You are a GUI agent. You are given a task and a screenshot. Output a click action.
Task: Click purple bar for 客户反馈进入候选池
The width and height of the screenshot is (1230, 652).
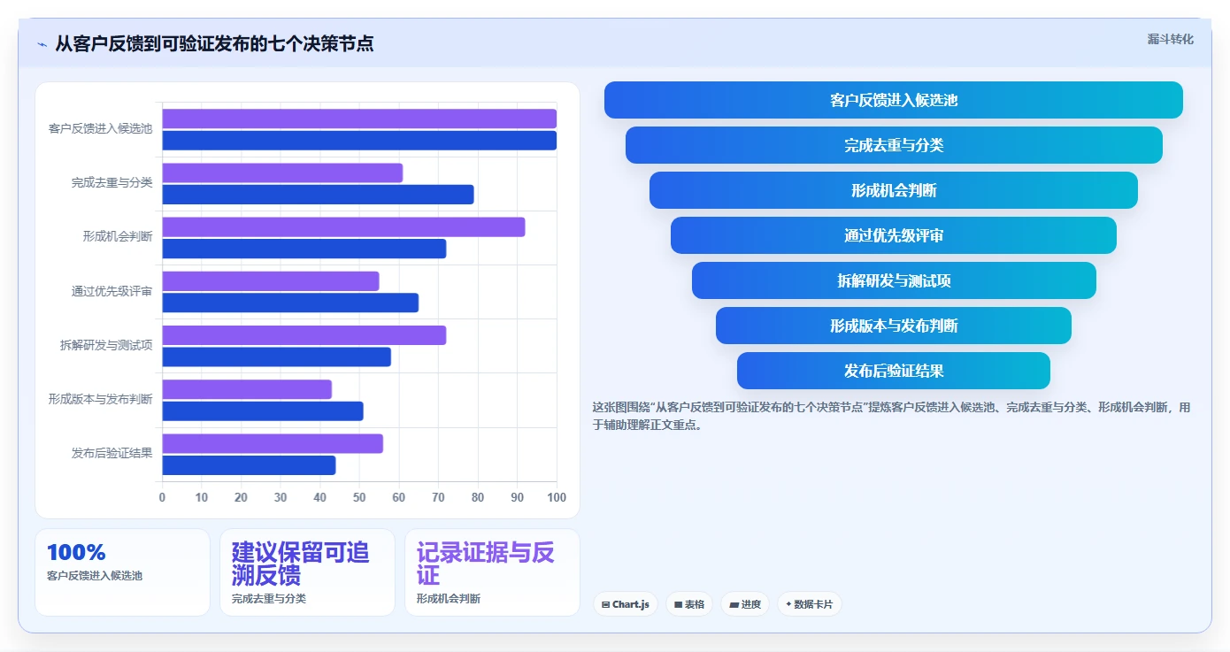[x=359, y=119]
